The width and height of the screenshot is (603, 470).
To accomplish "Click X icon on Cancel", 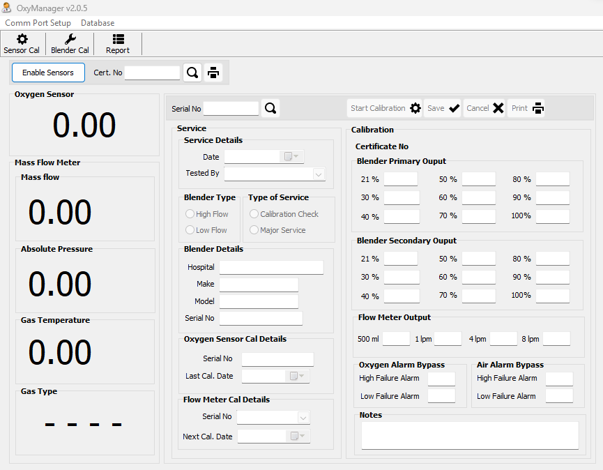I will [x=498, y=108].
